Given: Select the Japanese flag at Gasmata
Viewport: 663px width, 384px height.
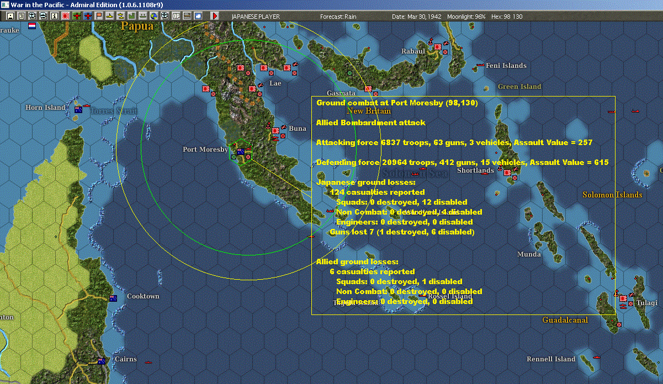Looking at the screenshot, I should pos(368,88).
